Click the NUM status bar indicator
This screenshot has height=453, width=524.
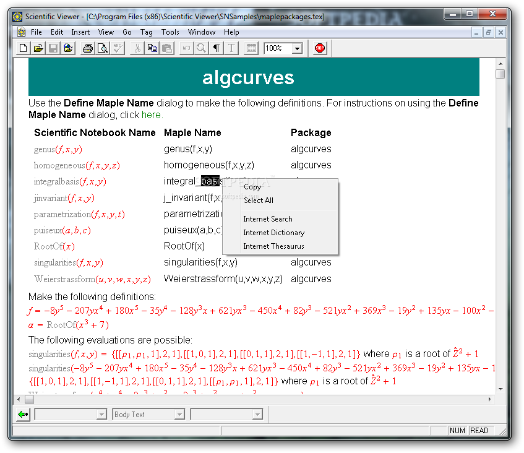pos(457,431)
